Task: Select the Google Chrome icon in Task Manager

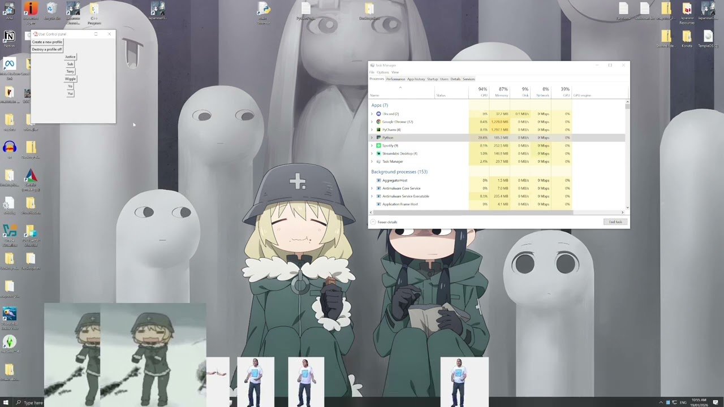Action: point(378,122)
